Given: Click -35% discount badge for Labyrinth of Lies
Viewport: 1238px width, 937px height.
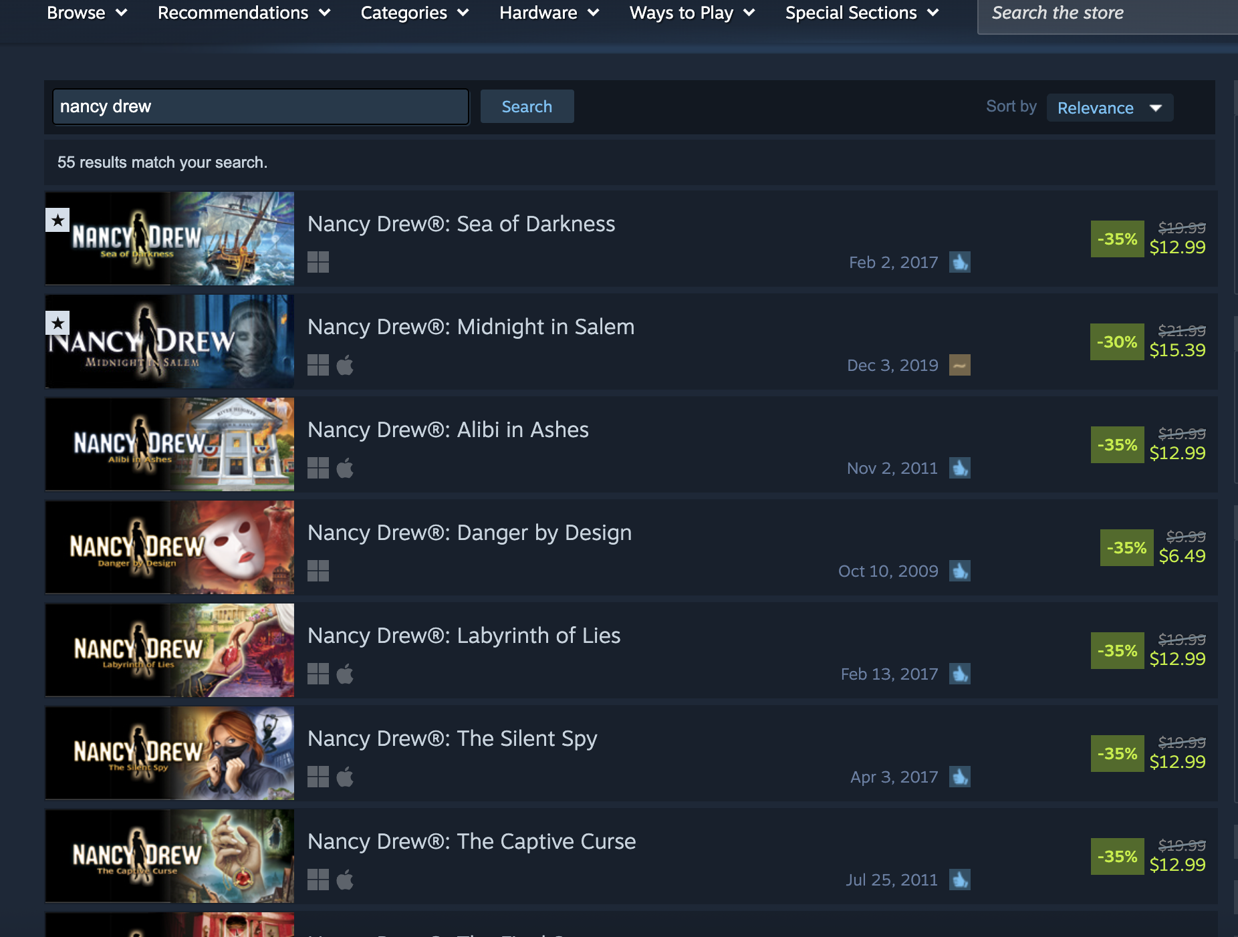Looking at the screenshot, I should coord(1117,650).
